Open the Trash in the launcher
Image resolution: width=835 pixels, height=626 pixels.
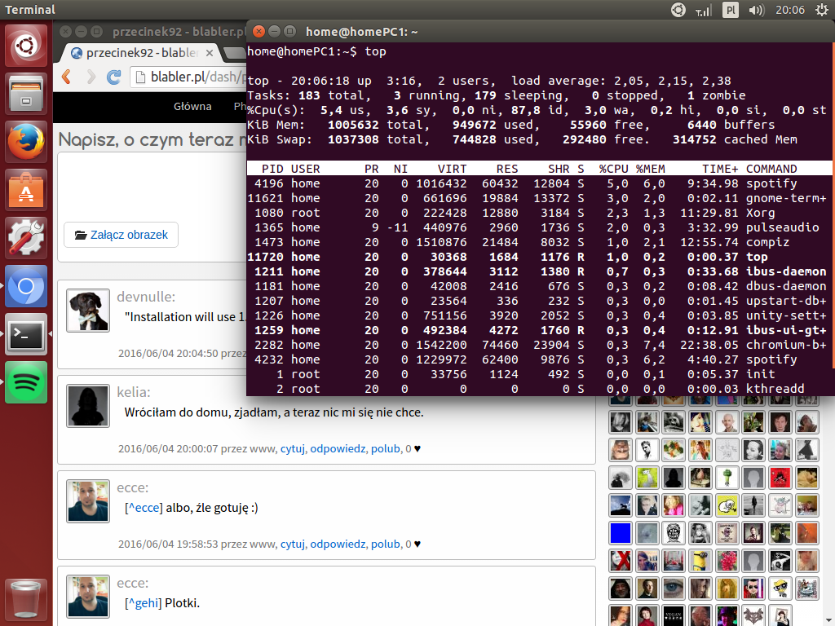pos(26,601)
